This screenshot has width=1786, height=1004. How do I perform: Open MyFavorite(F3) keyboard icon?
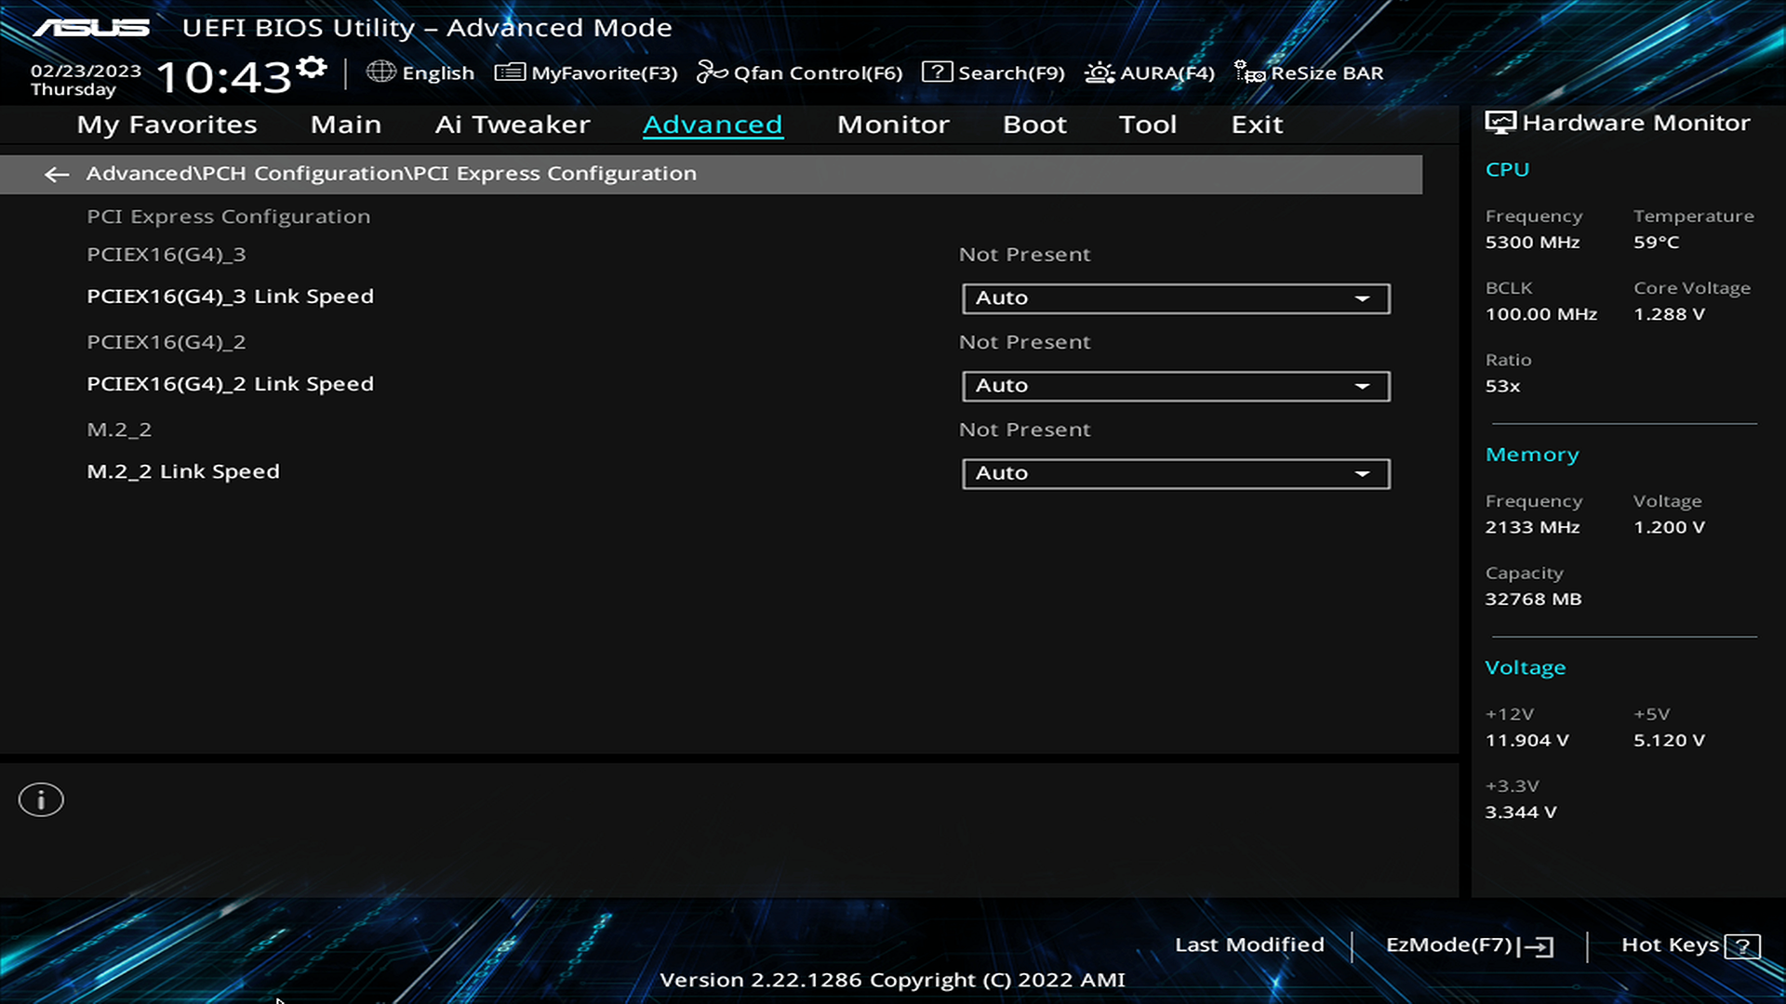[510, 73]
